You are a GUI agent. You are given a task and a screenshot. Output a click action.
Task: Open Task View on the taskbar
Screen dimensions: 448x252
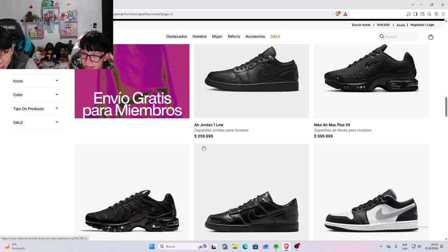(x=214, y=246)
